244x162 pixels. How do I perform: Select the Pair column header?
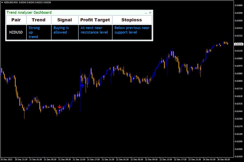[x=16, y=20]
